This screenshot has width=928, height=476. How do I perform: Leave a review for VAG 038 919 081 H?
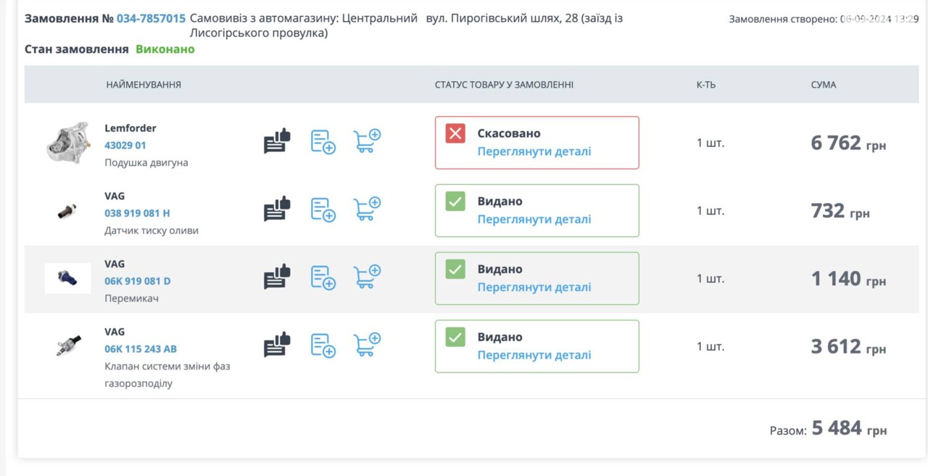point(277,209)
